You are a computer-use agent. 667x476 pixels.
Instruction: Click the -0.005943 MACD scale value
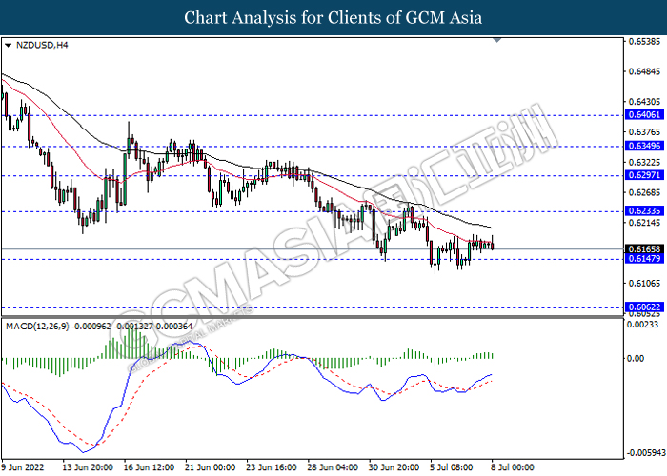coord(647,452)
